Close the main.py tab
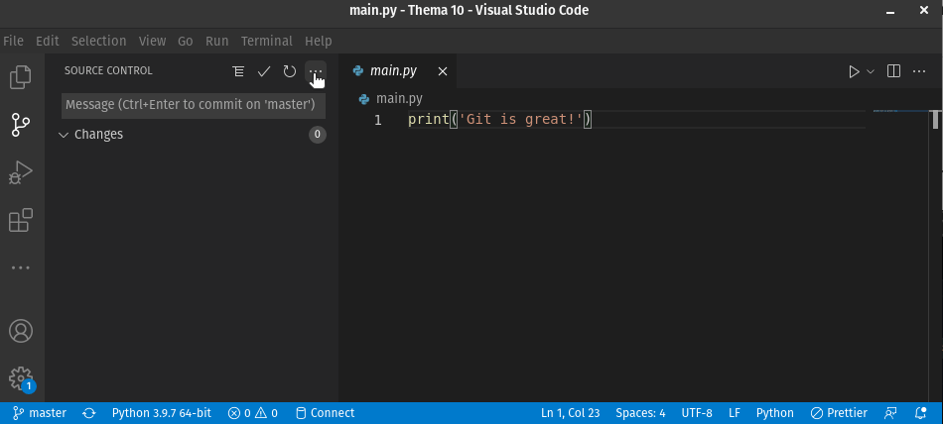The height and width of the screenshot is (424, 943). coord(443,71)
